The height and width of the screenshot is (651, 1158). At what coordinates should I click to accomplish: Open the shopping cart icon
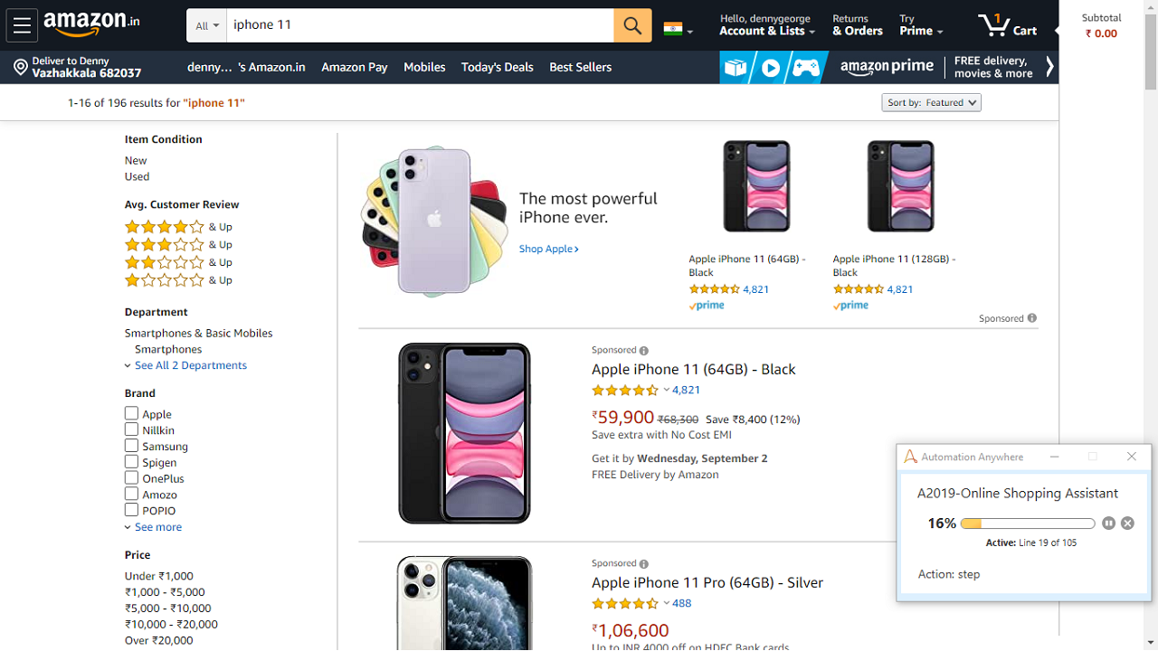click(x=995, y=25)
